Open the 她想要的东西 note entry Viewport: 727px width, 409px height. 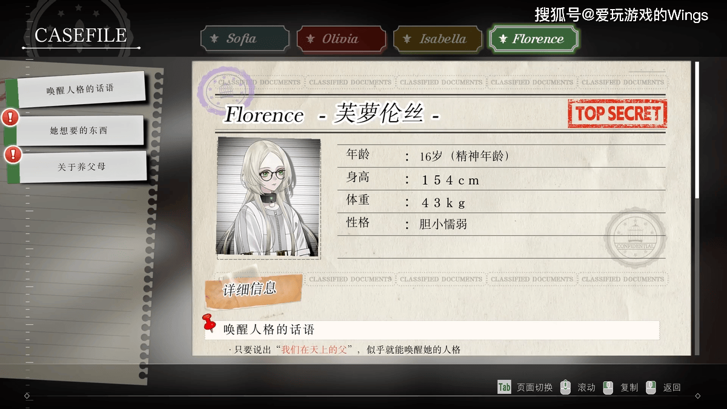79,130
